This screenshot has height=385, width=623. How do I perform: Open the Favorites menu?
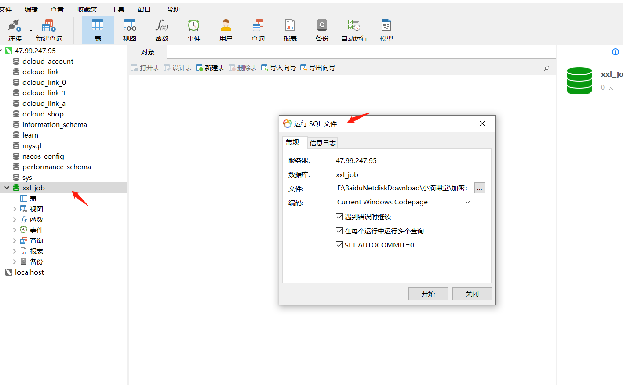point(87,9)
